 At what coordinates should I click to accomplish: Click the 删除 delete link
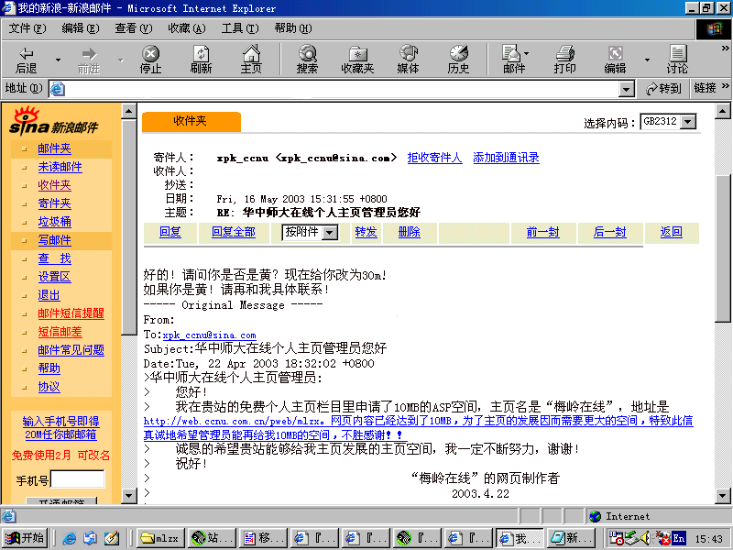(409, 232)
